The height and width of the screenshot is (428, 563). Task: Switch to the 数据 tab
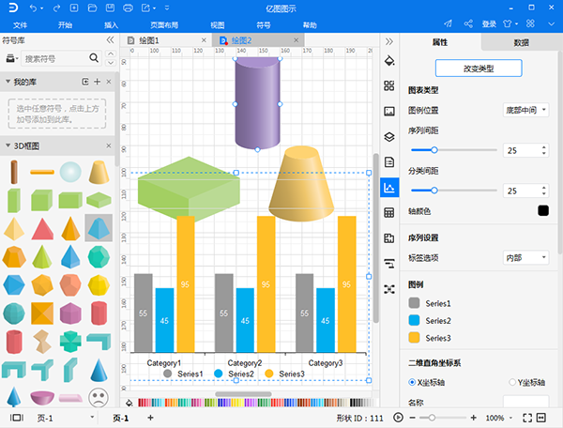point(522,42)
